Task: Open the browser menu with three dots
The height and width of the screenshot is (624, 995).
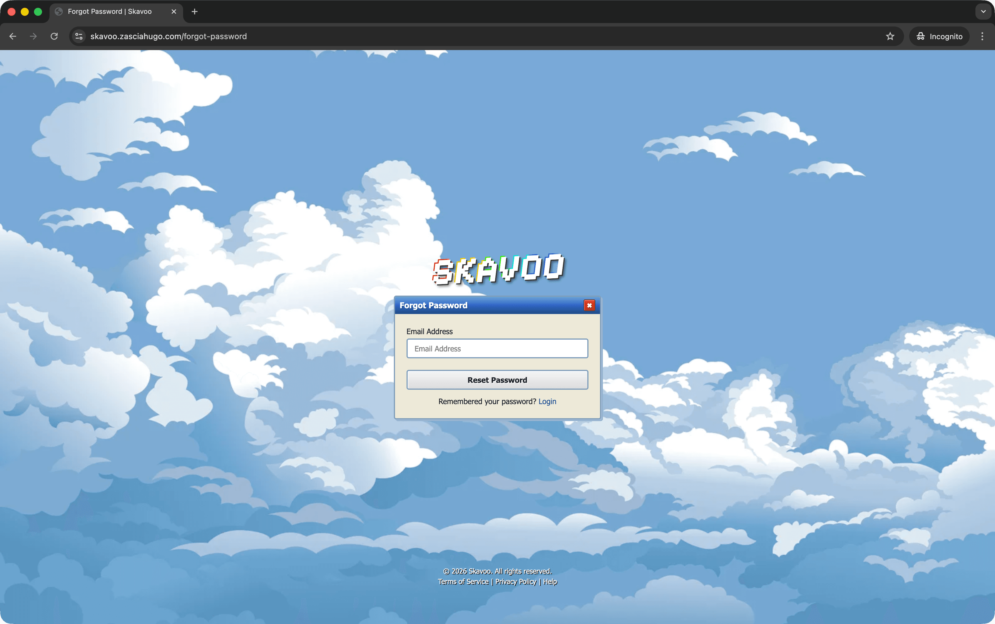Action: point(983,36)
